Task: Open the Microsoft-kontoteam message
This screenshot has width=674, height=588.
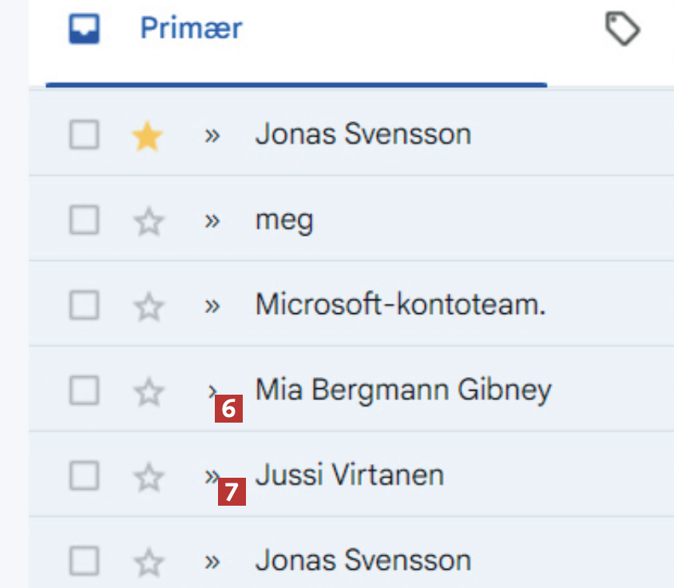Action: point(400,305)
